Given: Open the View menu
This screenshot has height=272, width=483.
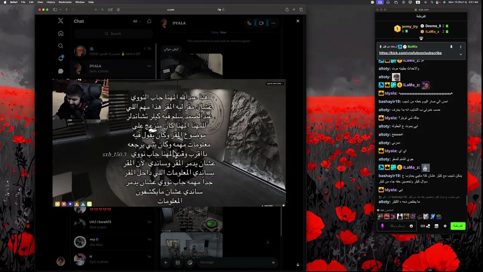Looking at the screenshot, I should 40,2.
